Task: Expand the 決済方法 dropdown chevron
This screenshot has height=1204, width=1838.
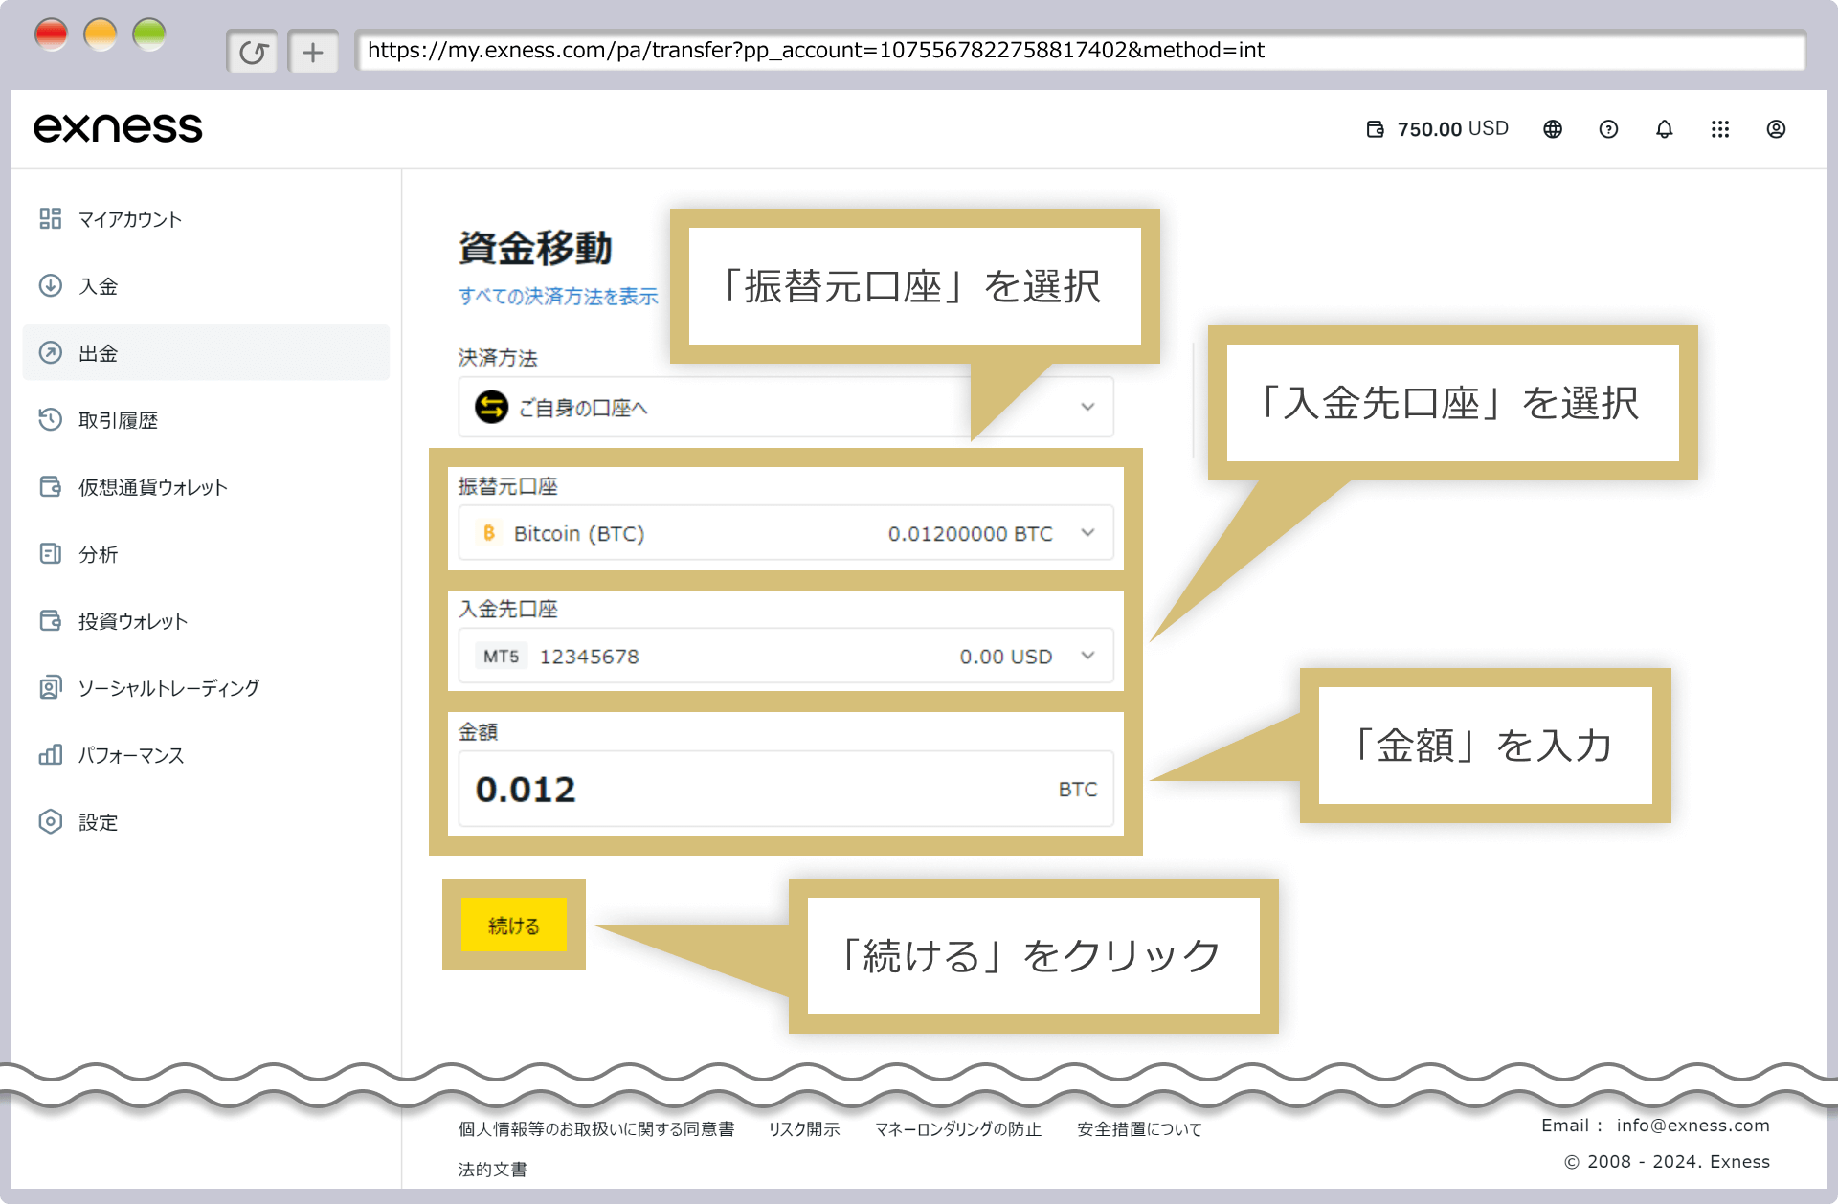Action: (x=1087, y=407)
